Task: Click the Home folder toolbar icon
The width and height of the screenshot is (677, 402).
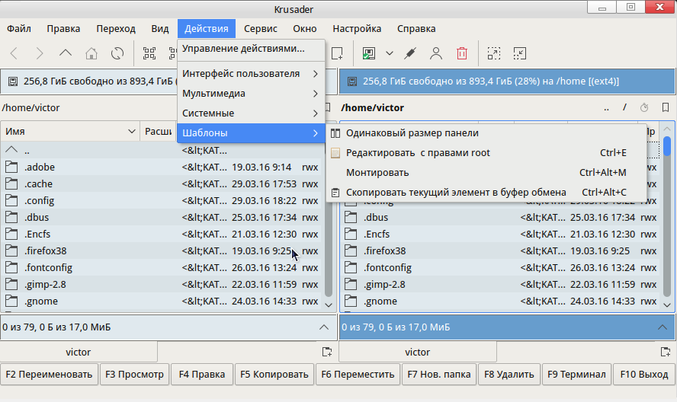Action: [x=91, y=53]
